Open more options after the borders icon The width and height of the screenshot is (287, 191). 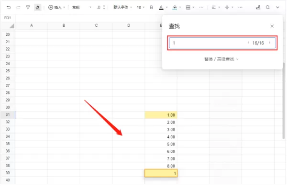201,7
